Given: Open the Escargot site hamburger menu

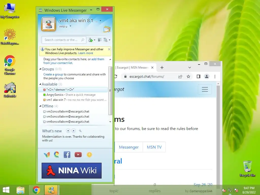Looking at the screenshot, I should pyautogui.click(x=205, y=89).
